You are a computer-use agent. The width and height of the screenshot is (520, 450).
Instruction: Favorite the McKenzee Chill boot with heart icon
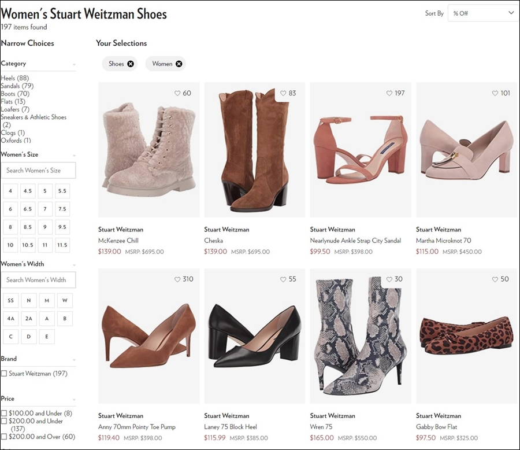pos(177,93)
